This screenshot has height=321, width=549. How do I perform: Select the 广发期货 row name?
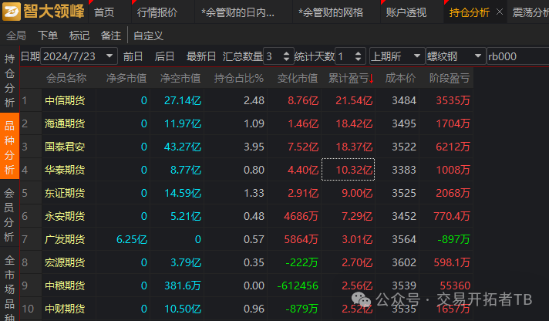click(65, 239)
